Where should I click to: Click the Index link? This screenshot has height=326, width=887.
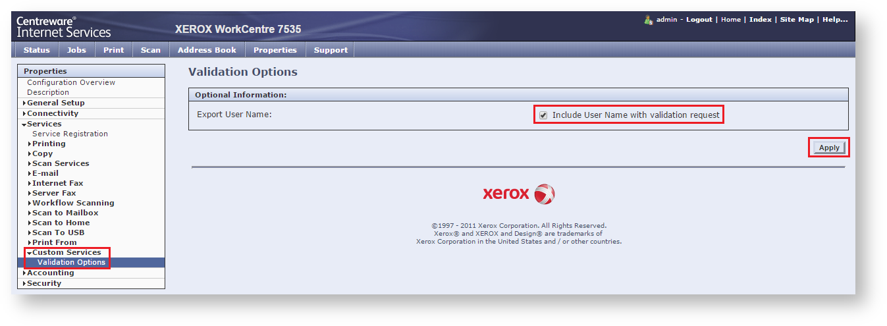pyautogui.click(x=761, y=20)
